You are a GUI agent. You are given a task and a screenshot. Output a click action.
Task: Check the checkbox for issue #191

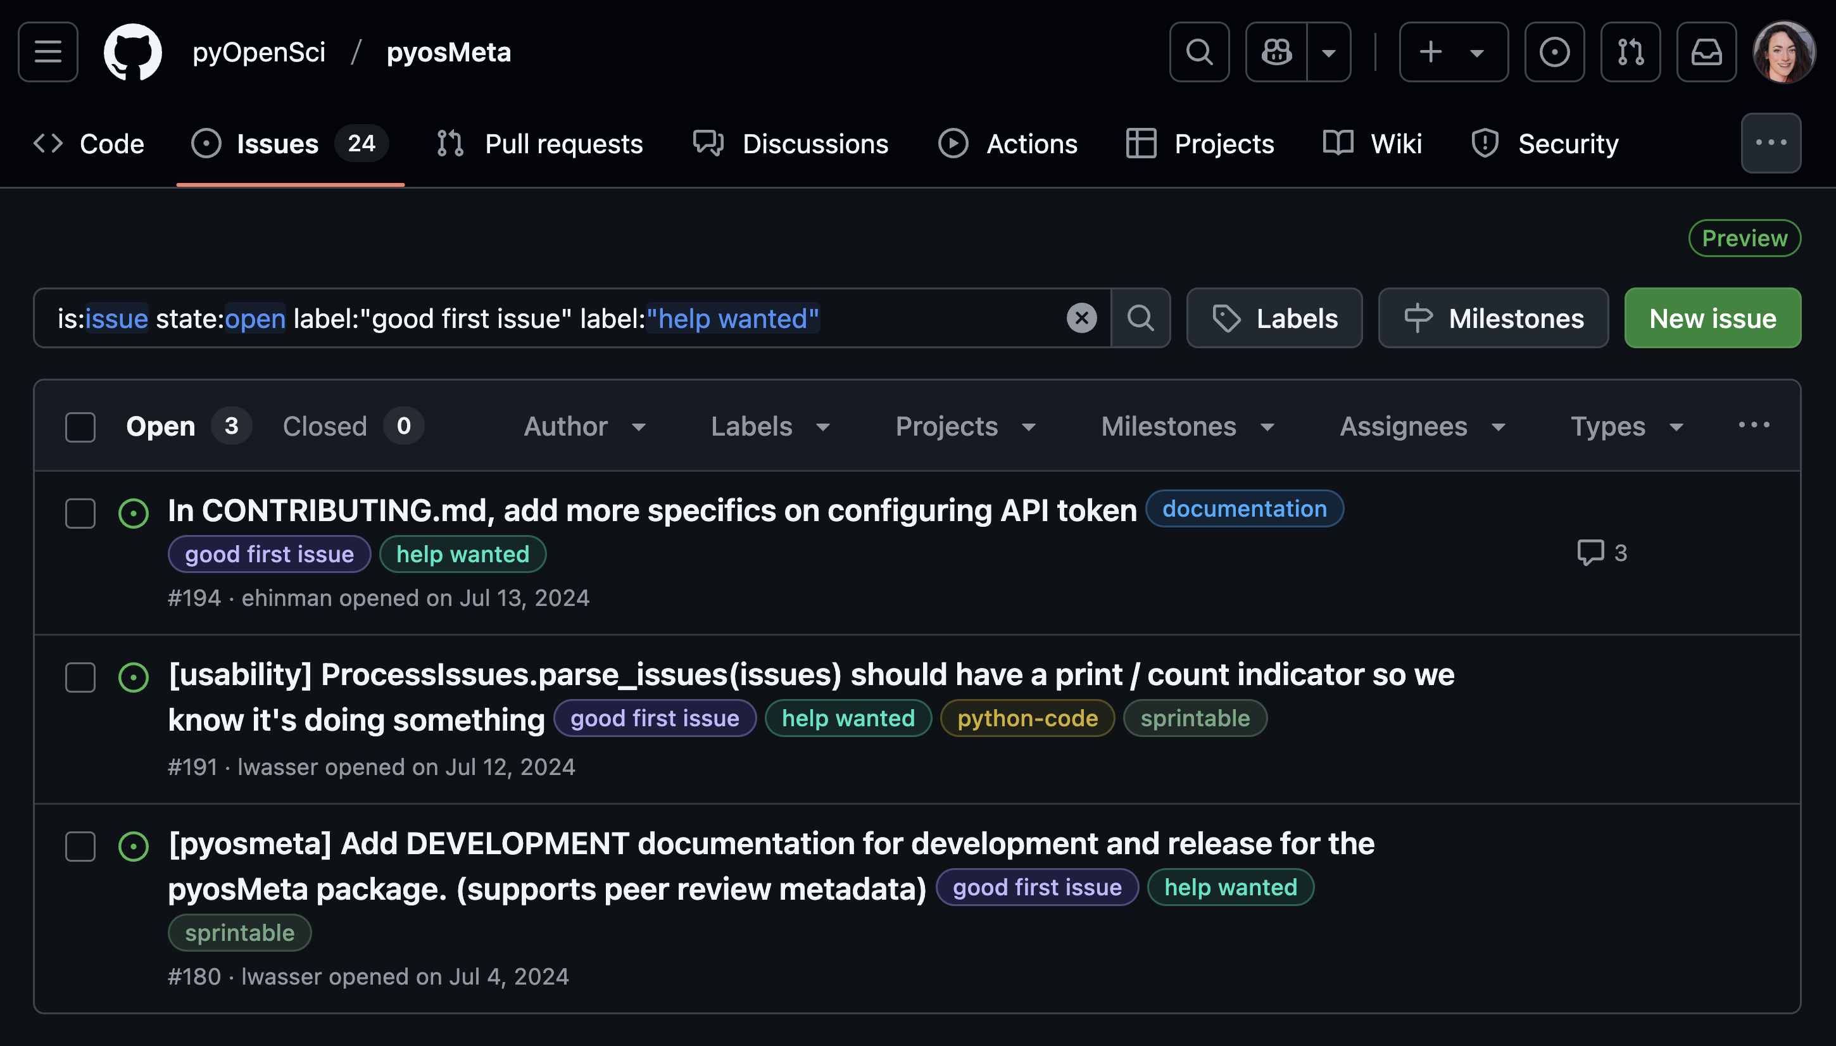pyautogui.click(x=80, y=677)
